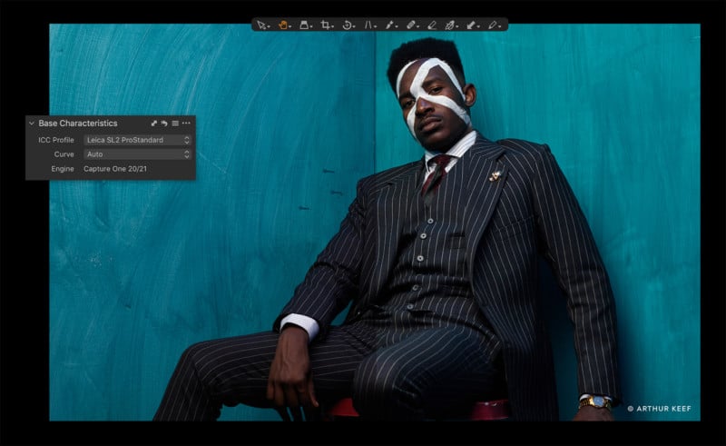Screen dimensions: 726x446
Task: Select the Keystone correction tool
Action: (368, 25)
